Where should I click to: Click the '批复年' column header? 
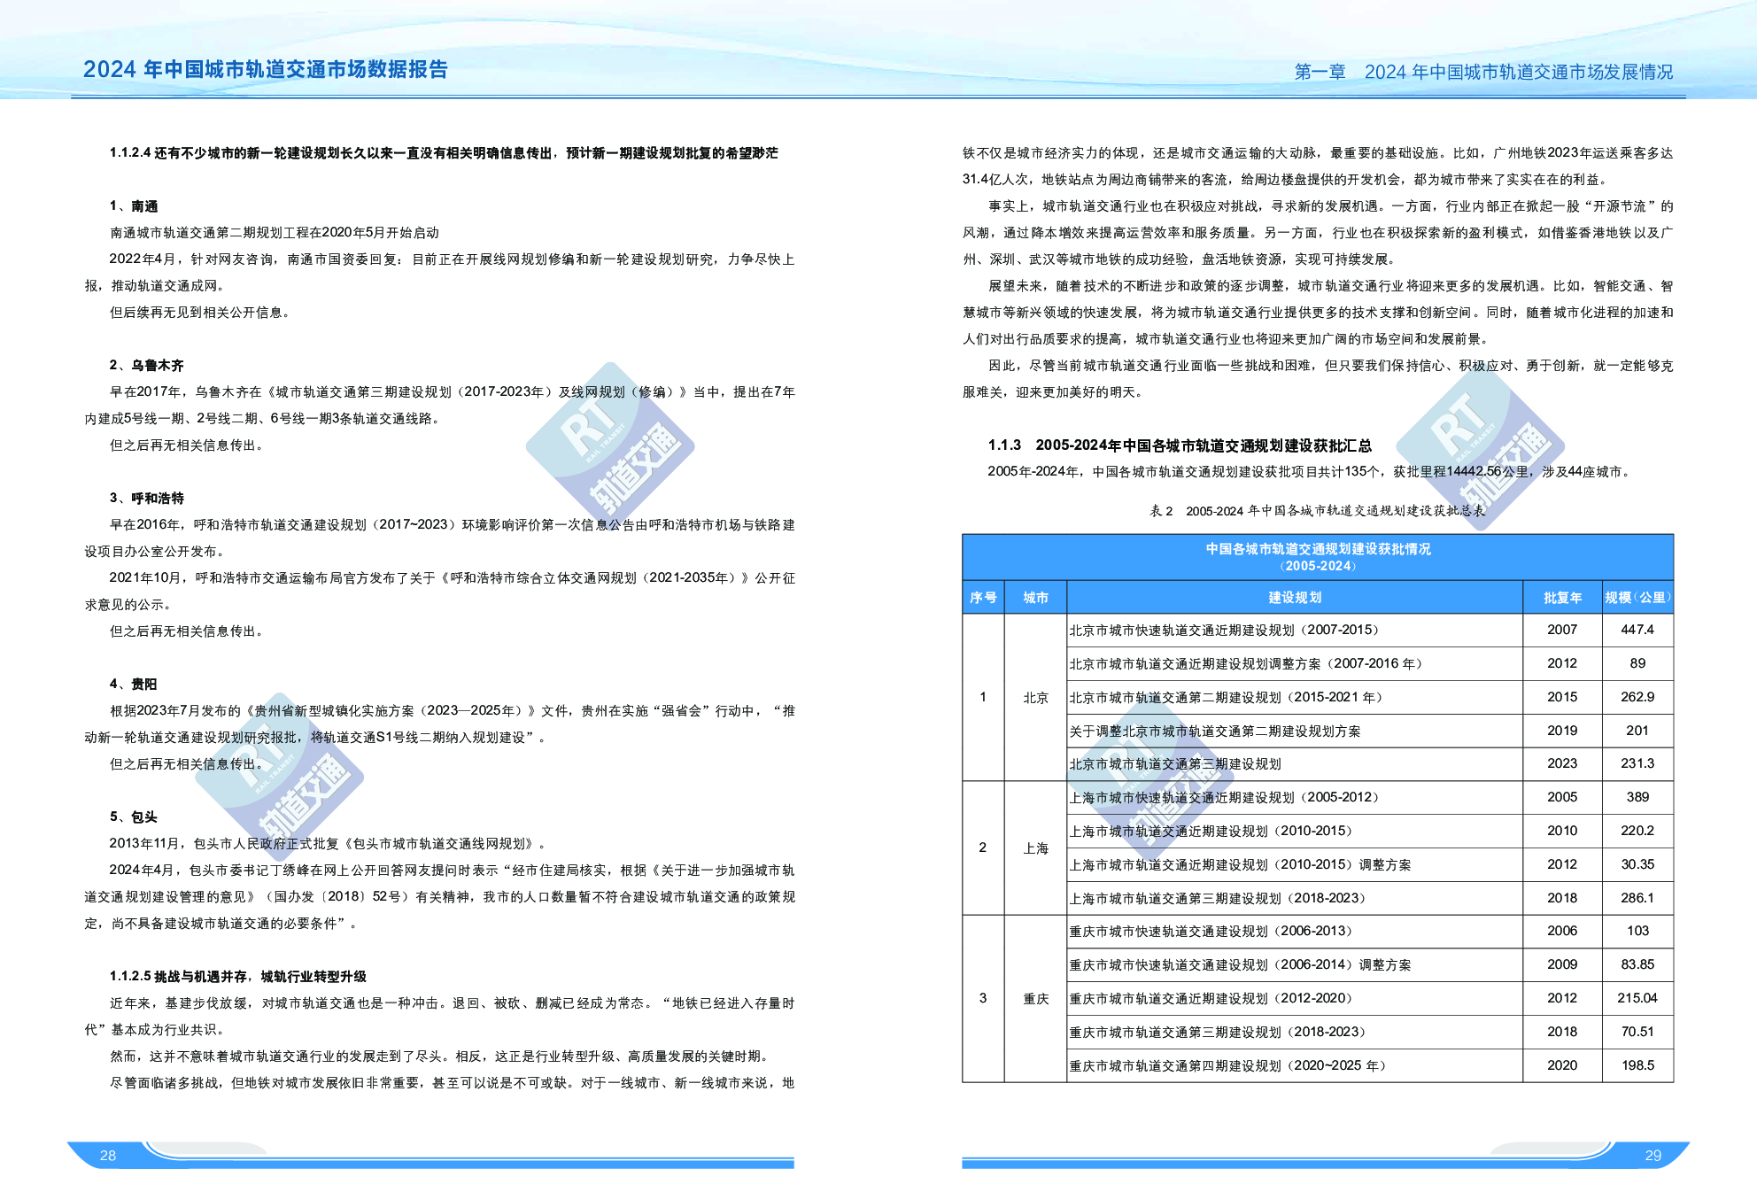pos(1562,598)
